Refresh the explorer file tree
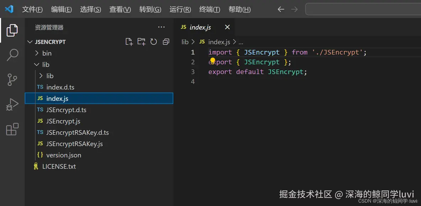421x206 pixels. point(154,41)
